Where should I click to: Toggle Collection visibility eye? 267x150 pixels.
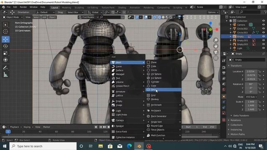click(263, 21)
